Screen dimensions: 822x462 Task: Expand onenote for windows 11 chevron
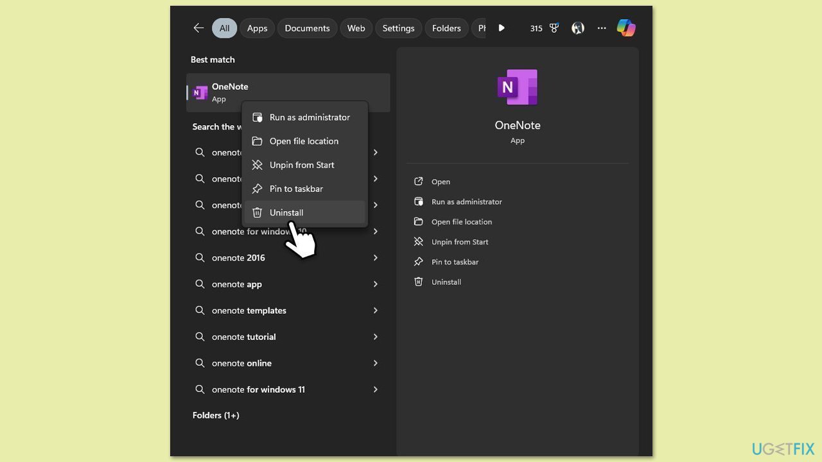(x=376, y=389)
